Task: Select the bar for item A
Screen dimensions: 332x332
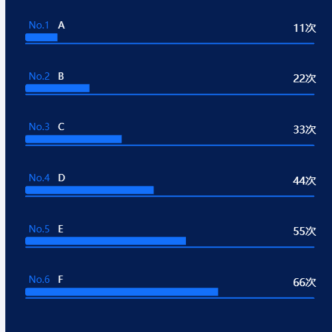Action: [41, 37]
